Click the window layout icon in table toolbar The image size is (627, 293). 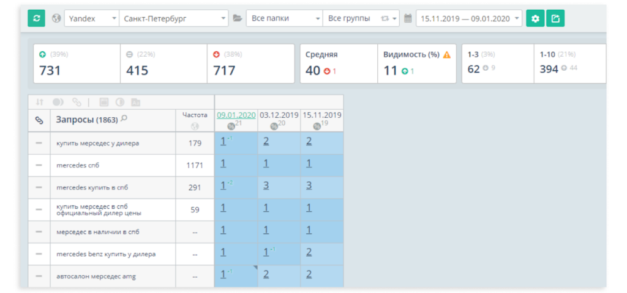(x=104, y=102)
